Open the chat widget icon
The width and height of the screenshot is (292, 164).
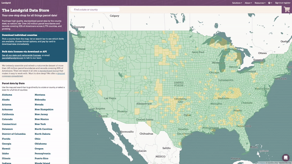pos(286,158)
